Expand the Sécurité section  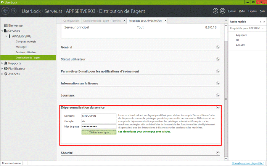pos(218,153)
